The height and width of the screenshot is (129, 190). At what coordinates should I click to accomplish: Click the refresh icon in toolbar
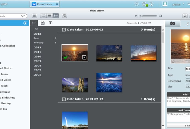(x=185, y=16)
